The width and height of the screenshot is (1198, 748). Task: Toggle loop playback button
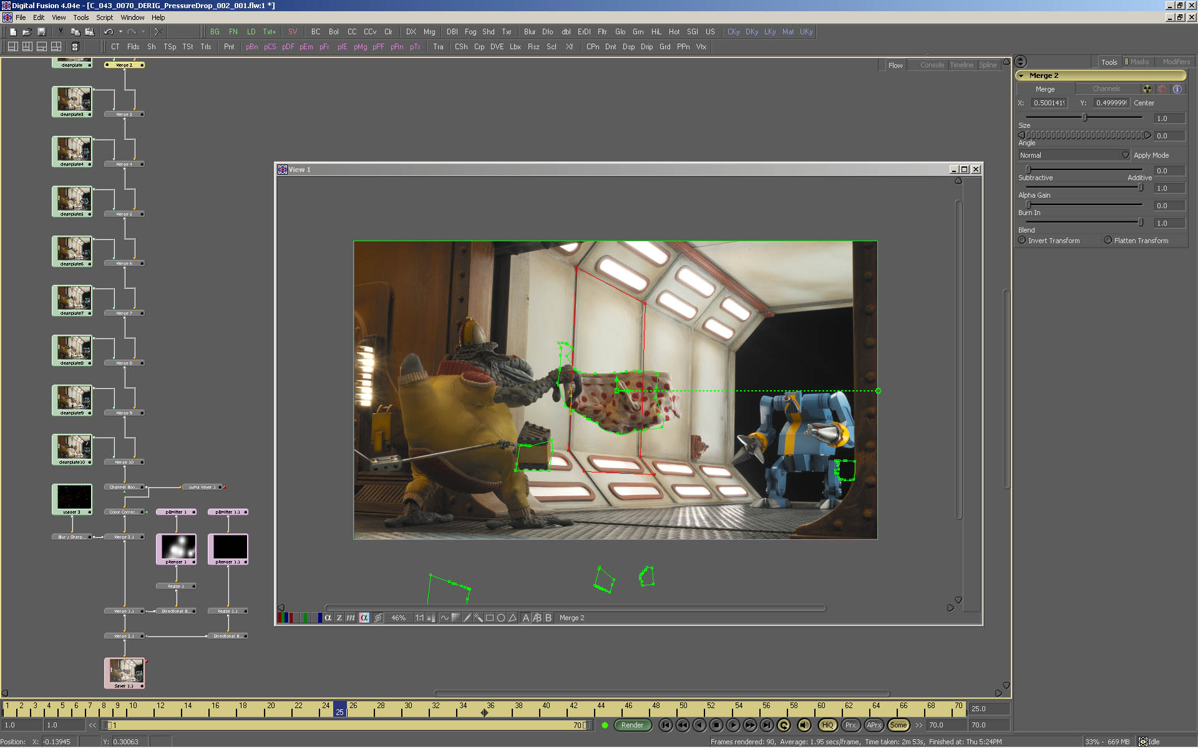click(x=784, y=725)
